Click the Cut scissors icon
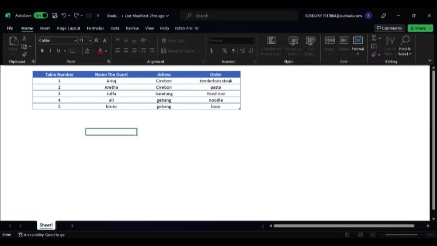This screenshot has height=246, width=437. pos(24,38)
